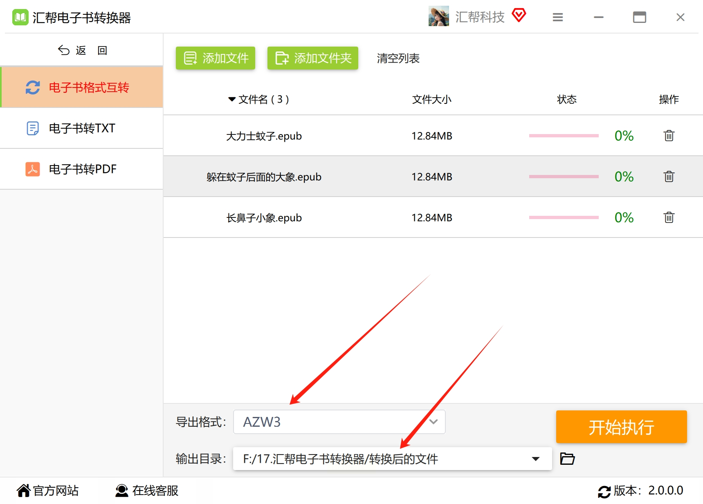Select 电子书格式互转 sidebar item
Image resolution: width=703 pixels, height=504 pixels.
click(x=82, y=87)
